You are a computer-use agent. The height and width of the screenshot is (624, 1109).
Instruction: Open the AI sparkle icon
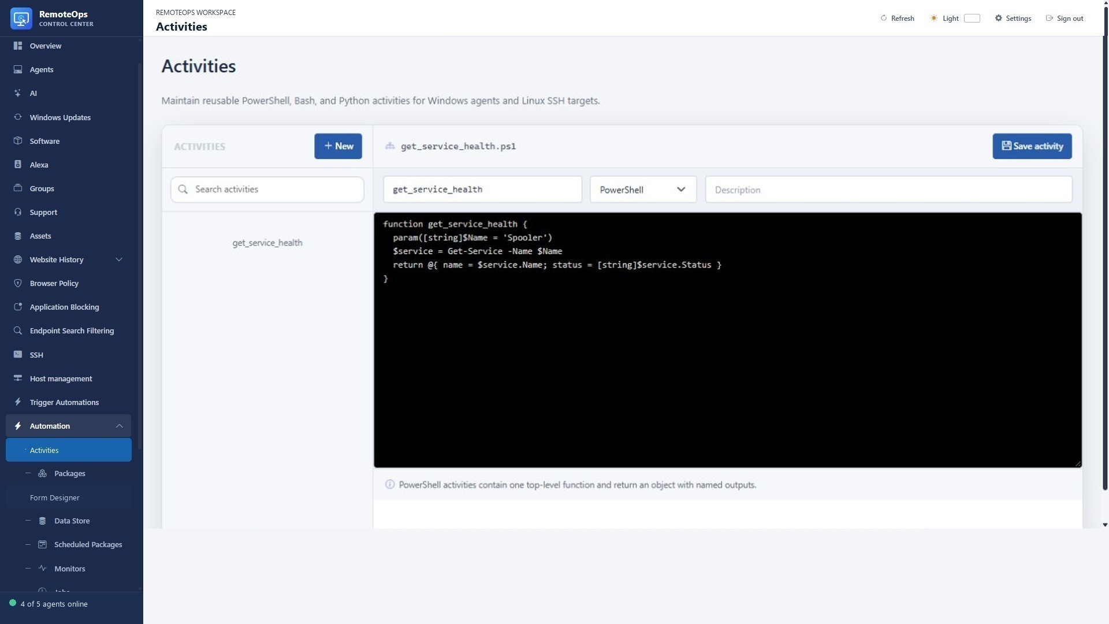[x=18, y=93]
